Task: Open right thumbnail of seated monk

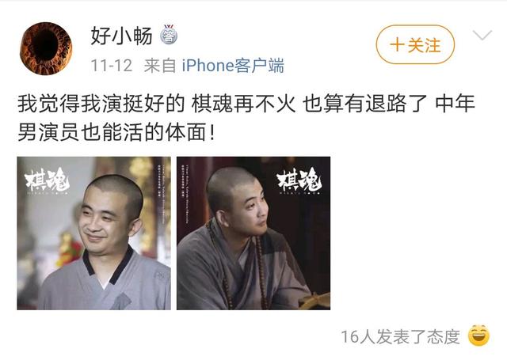Action: [253, 233]
